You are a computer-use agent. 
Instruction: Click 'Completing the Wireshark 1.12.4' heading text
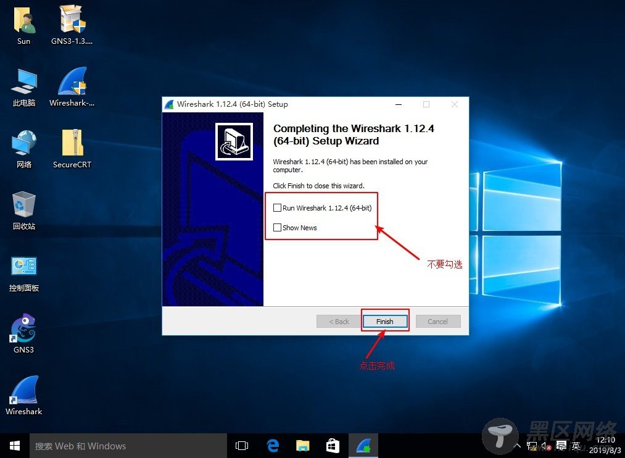tap(354, 135)
